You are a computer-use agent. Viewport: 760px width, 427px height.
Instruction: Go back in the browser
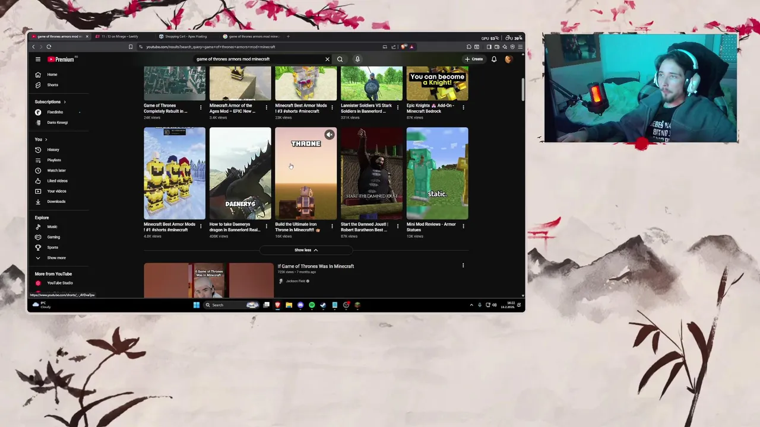(34, 47)
